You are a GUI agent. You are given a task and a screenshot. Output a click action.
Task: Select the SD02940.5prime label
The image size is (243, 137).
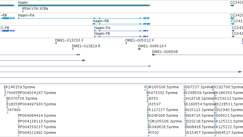click(228, 110)
